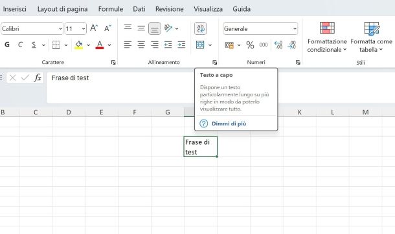The width and height of the screenshot is (395, 234).
Task: Decrease font size with the smaller A icon
Action: (x=107, y=28)
